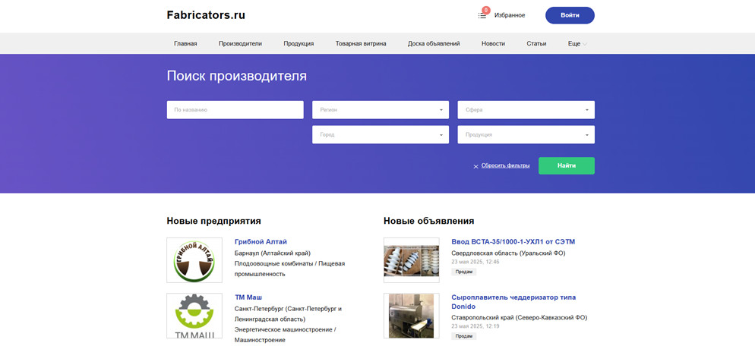Open Доска объявлений menu item
755x346 pixels.
[434, 43]
